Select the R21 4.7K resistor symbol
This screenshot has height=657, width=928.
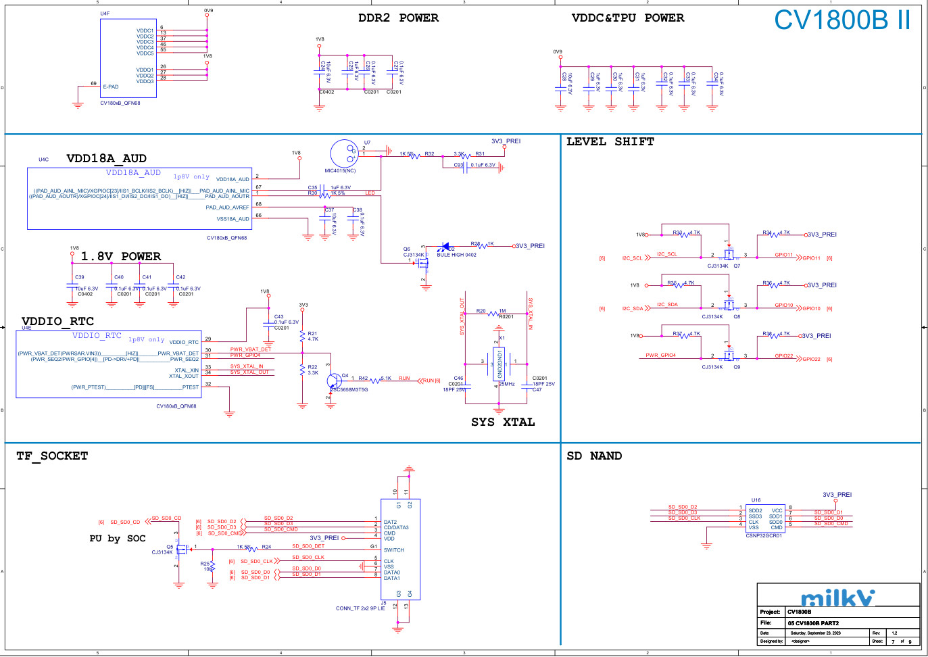[302, 336]
